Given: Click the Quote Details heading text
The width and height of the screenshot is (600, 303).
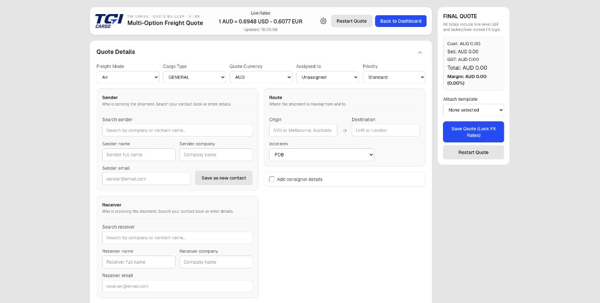Looking at the screenshot, I should click(x=115, y=52).
